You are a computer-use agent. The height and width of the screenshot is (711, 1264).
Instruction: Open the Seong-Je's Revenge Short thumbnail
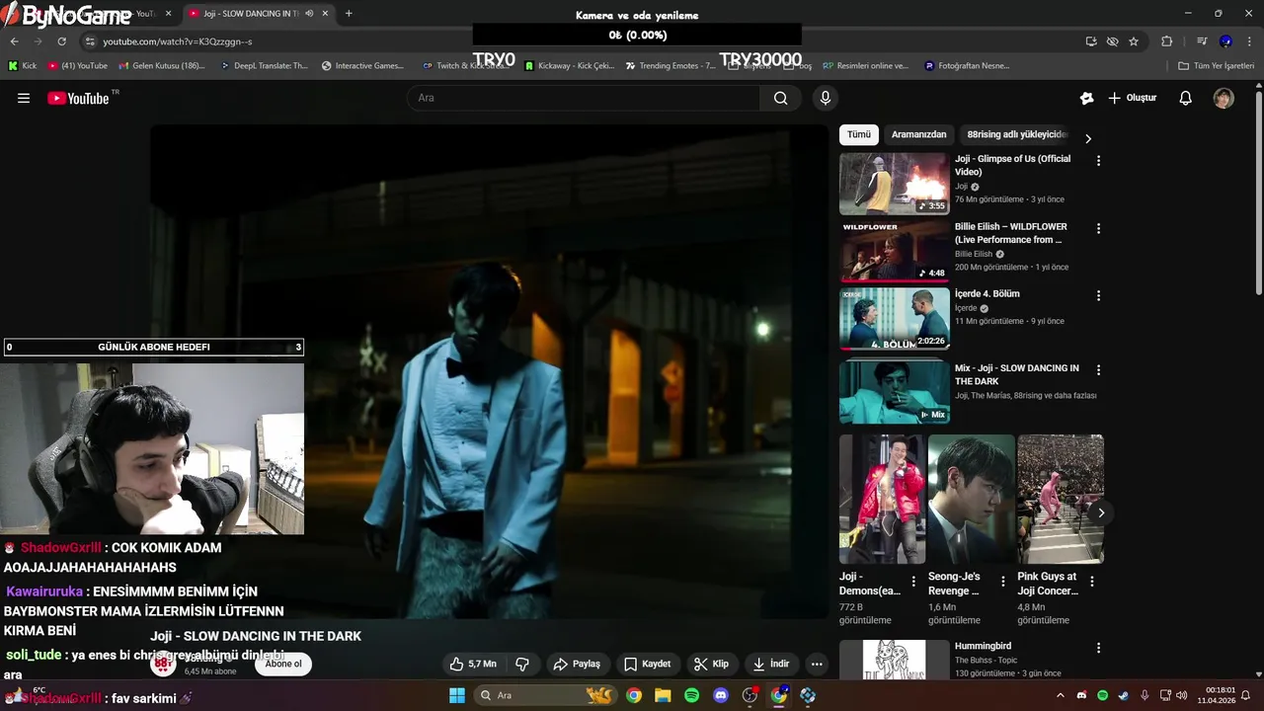(972, 499)
